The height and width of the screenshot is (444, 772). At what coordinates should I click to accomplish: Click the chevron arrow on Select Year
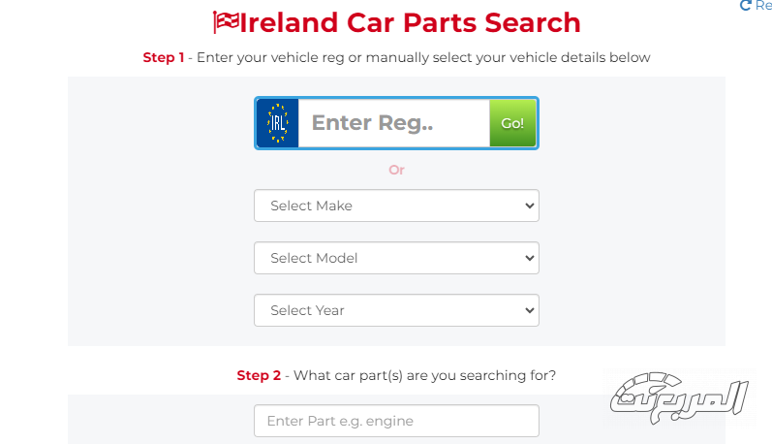coord(528,310)
